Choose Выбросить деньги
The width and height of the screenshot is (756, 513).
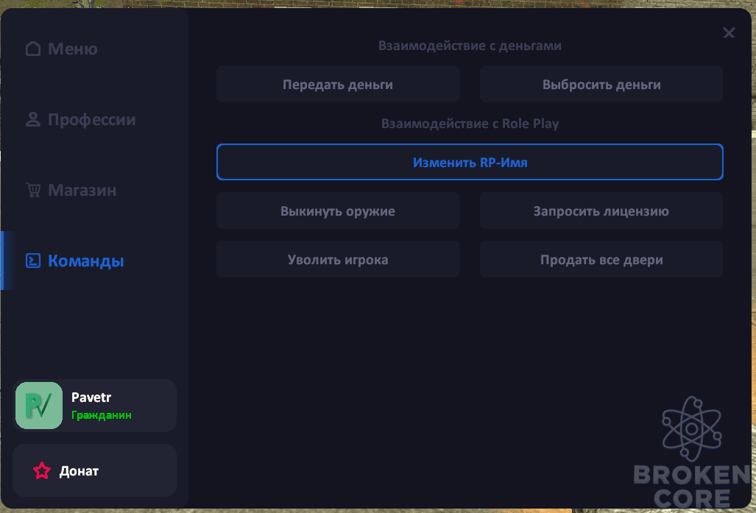pyautogui.click(x=601, y=85)
